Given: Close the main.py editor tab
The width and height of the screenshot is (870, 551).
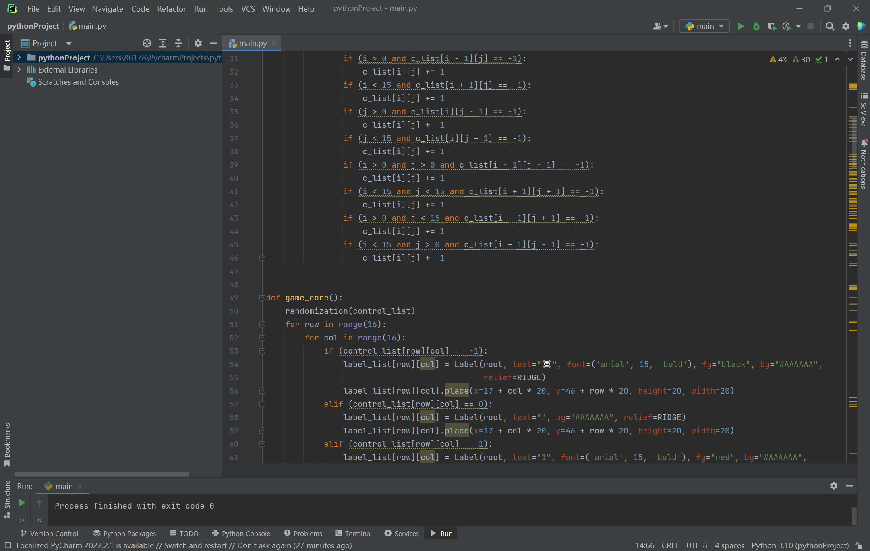Looking at the screenshot, I should 274,43.
